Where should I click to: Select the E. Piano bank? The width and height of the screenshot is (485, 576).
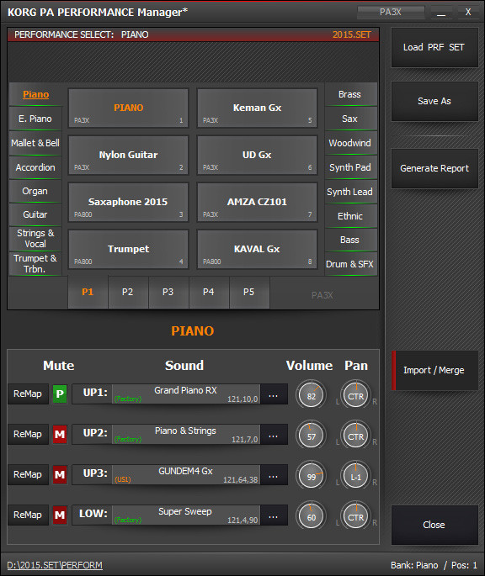pos(35,119)
